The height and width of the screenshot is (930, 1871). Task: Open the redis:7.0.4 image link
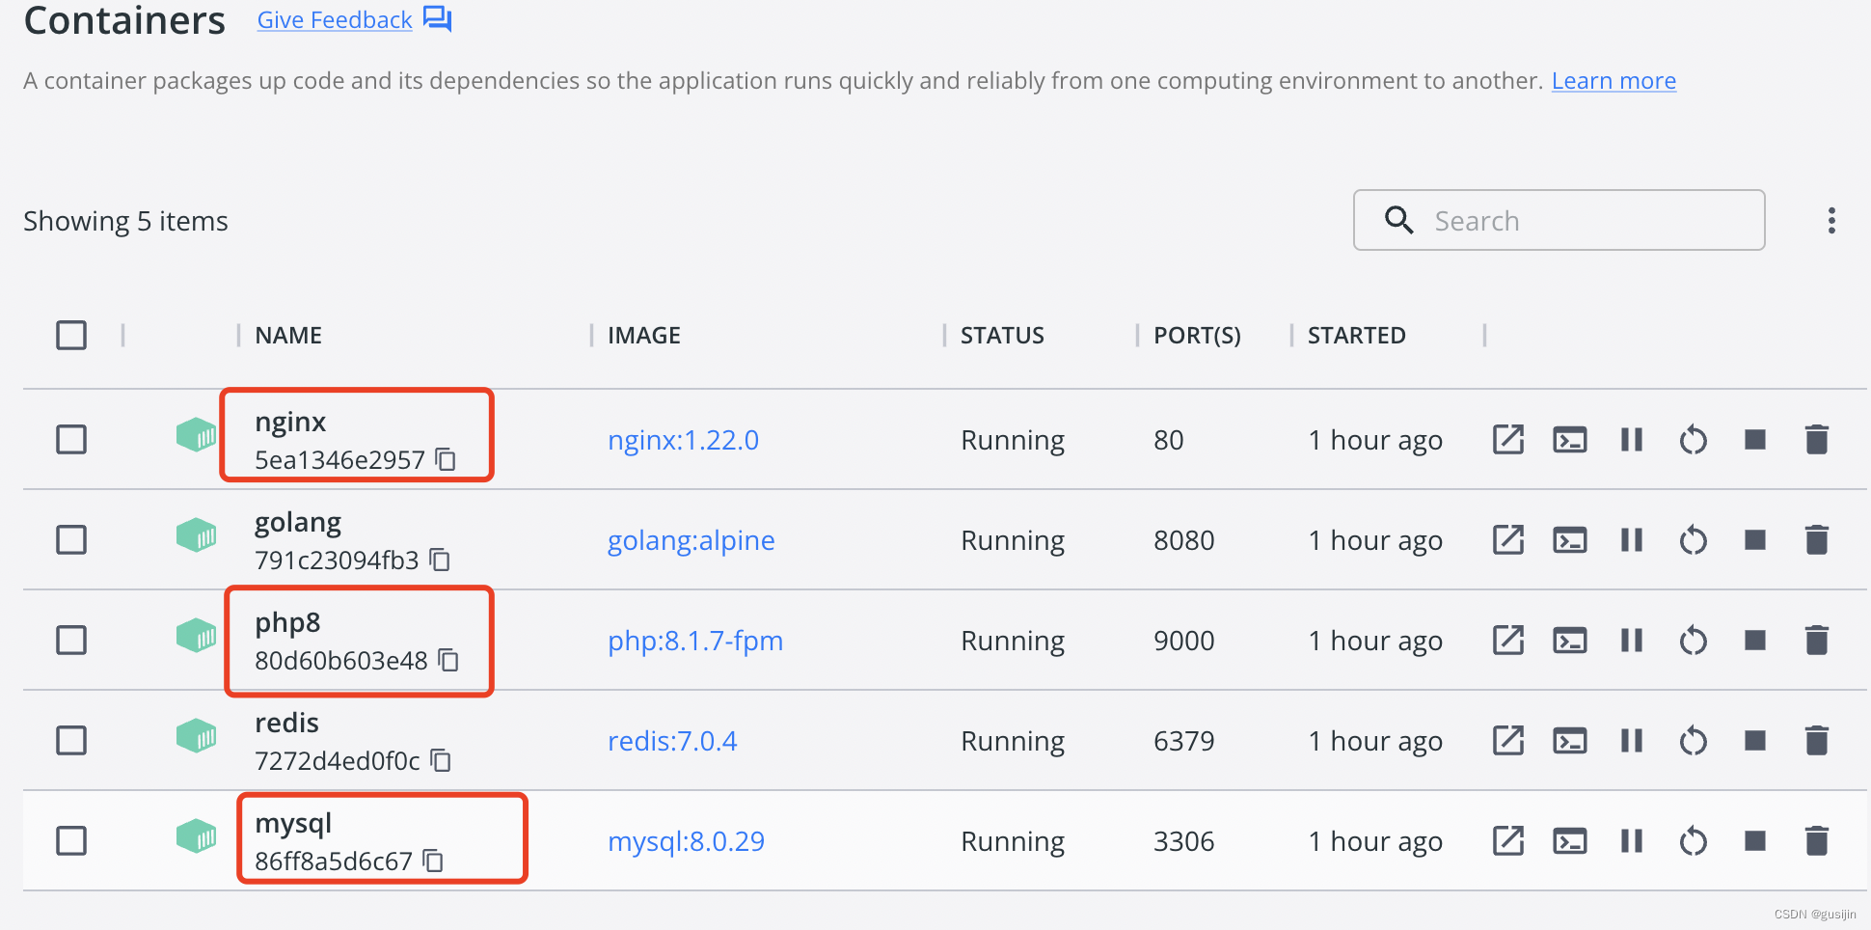click(672, 741)
